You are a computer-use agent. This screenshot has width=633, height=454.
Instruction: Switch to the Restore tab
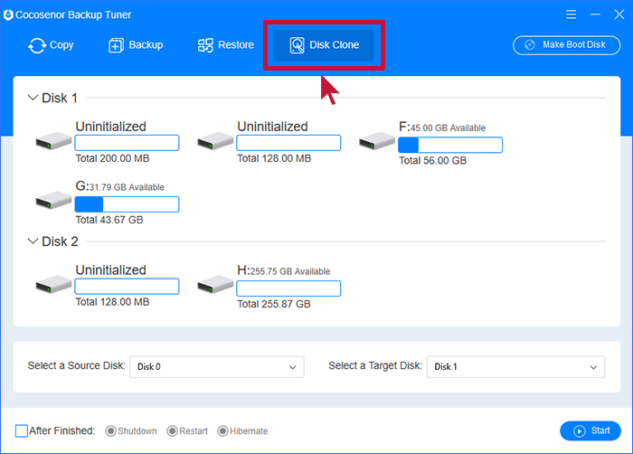(226, 45)
